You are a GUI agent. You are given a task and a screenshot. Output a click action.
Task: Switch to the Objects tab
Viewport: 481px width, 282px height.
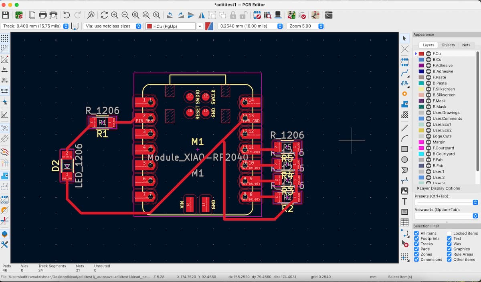[448, 45]
